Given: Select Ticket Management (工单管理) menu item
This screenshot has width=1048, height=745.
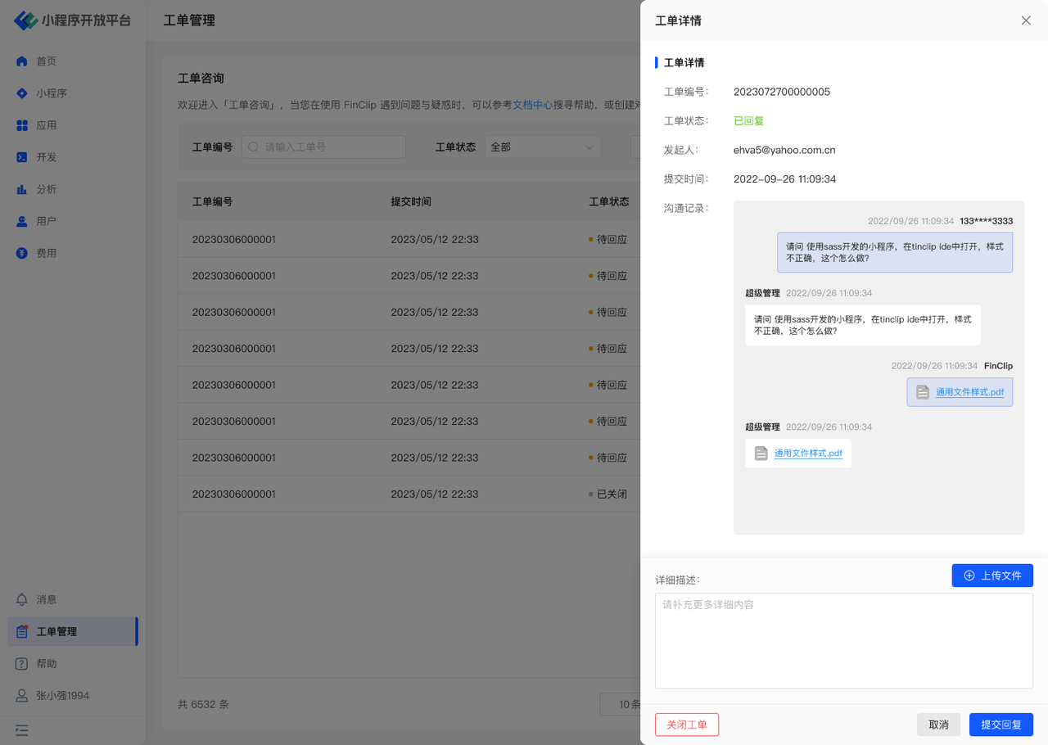Looking at the screenshot, I should (72, 631).
